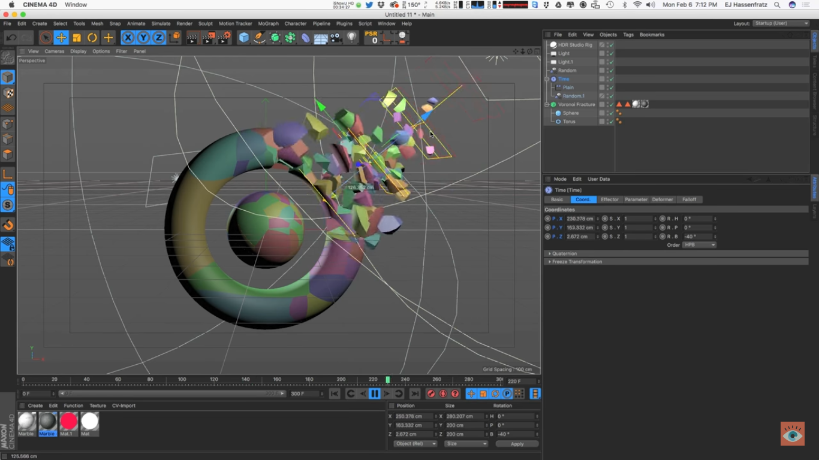Open Edit Render Settings icon
819x460 pixels.
(224, 38)
